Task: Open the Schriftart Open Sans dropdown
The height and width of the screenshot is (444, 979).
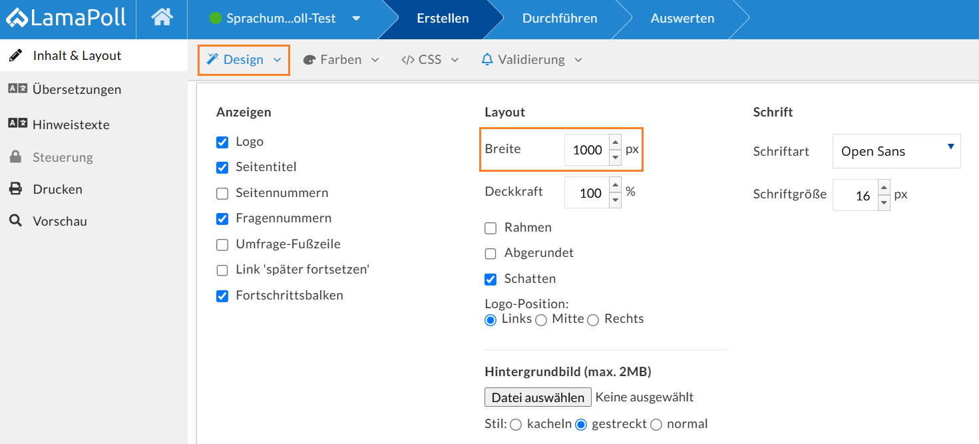Action: pyautogui.click(x=896, y=151)
